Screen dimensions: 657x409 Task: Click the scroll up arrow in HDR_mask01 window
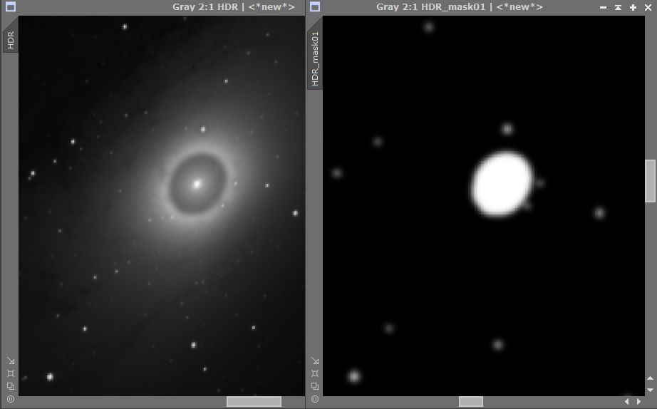tap(650, 378)
